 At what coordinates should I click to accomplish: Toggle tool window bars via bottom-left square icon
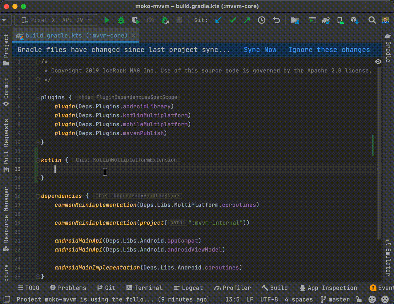[x=7, y=299]
